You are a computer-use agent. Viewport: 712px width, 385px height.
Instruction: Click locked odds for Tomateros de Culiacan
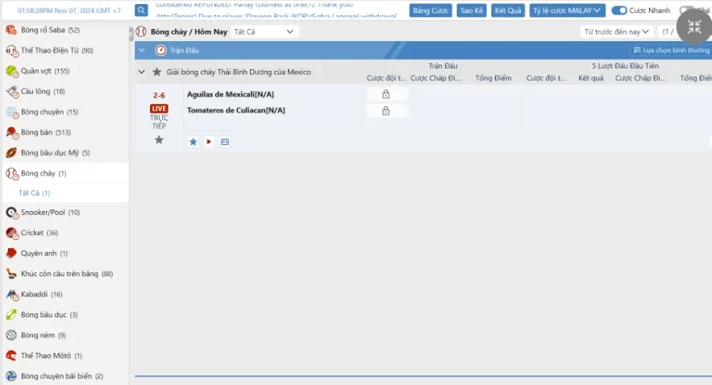click(x=386, y=110)
